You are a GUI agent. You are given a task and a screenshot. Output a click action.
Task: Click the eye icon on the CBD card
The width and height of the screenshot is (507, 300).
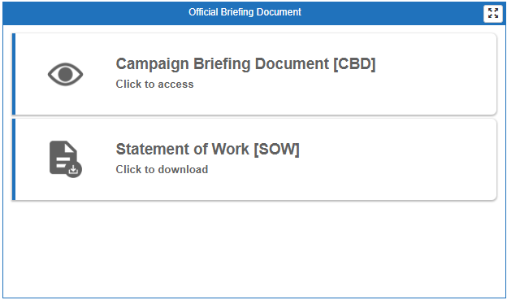click(x=65, y=74)
